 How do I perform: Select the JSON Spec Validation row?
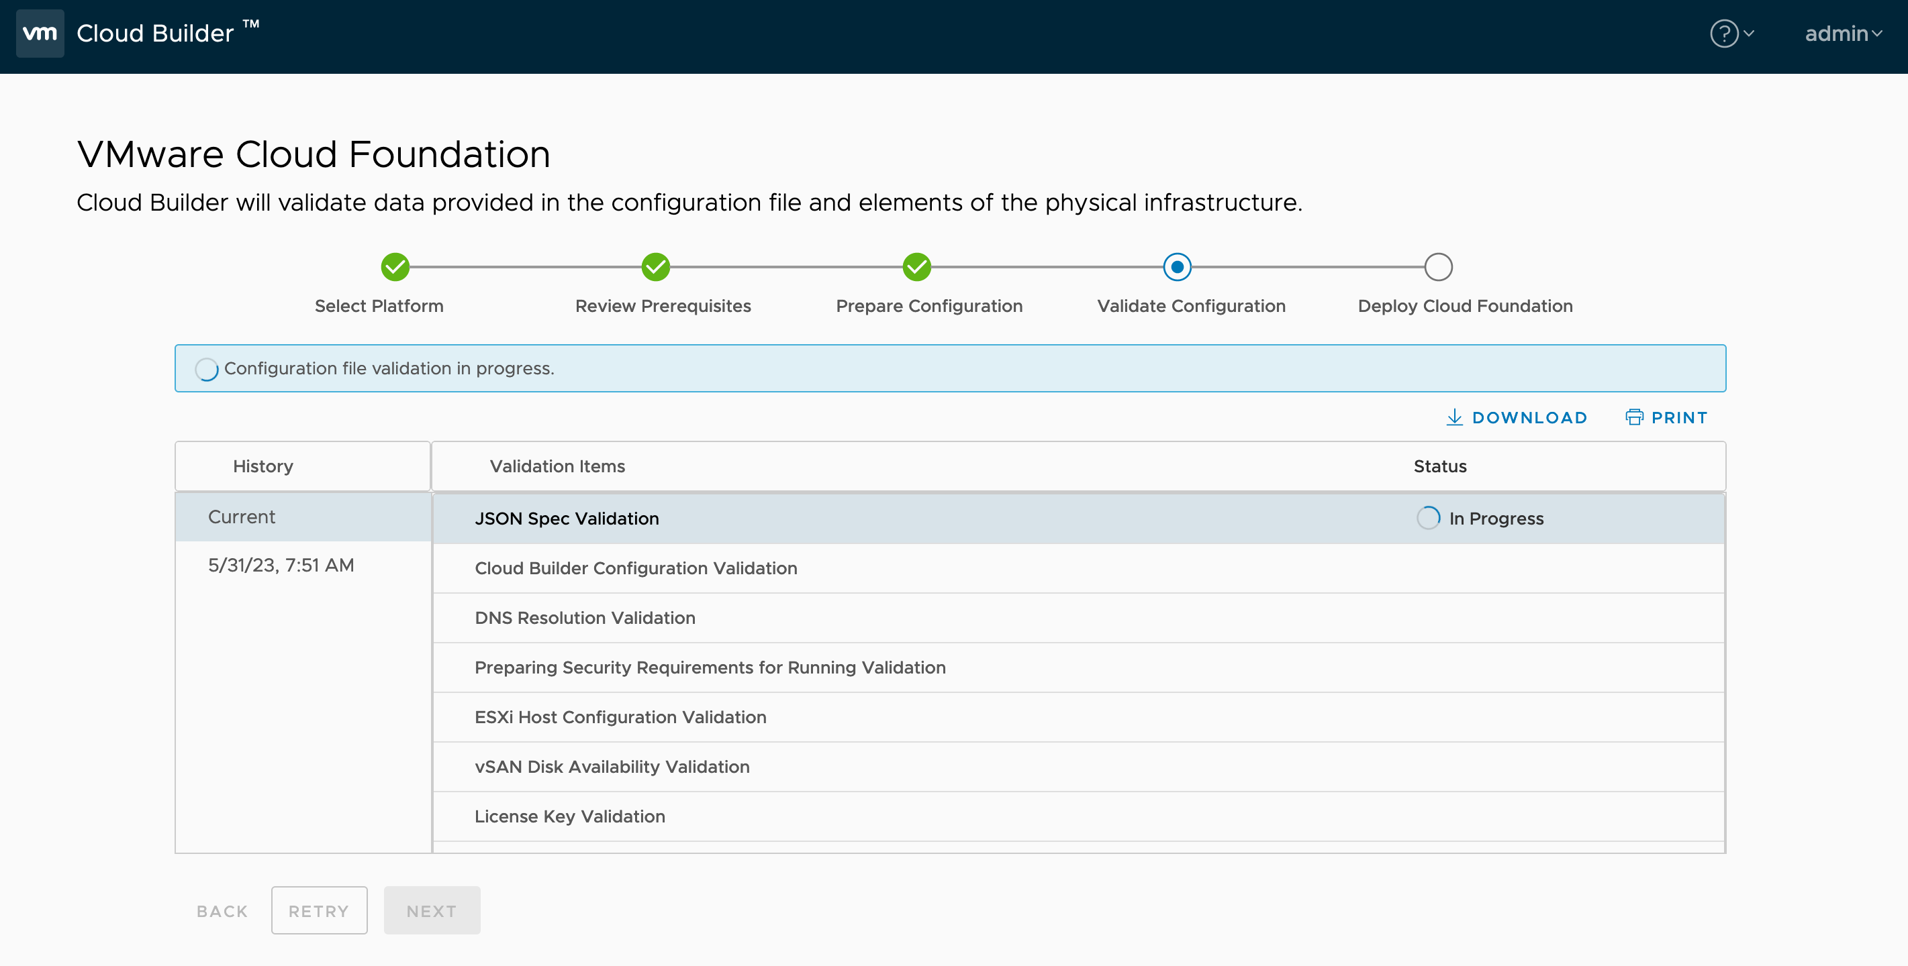click(1078, 518)
